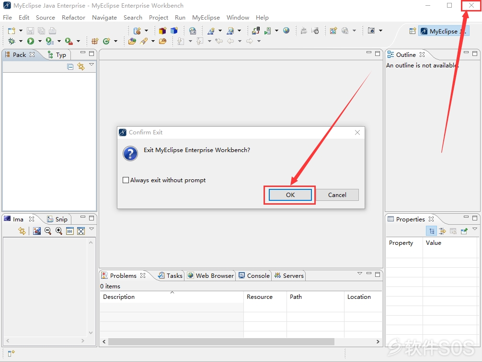
Task: Click the Open Task folder icon
Action: (162, 41)
